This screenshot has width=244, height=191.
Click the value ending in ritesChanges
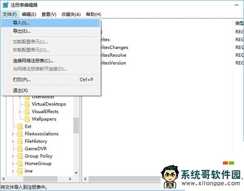(x=114, y=48)
